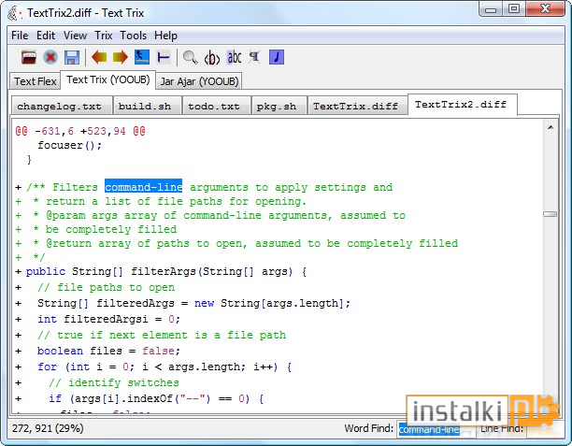Click the Word Find input field
The image size is (572, 446).
click(x=436, y=429)
